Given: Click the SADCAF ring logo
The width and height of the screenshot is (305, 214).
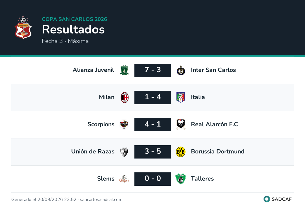Looking at the screenshot, I should (x=267, y=199).
